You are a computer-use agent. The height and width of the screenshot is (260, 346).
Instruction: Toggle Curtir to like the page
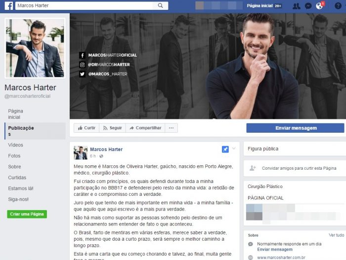86,128
